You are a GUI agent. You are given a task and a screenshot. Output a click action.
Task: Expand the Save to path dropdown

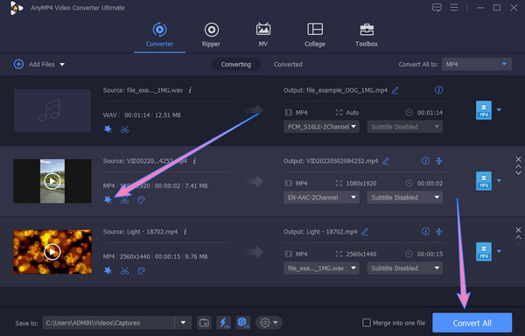point(183,323)
